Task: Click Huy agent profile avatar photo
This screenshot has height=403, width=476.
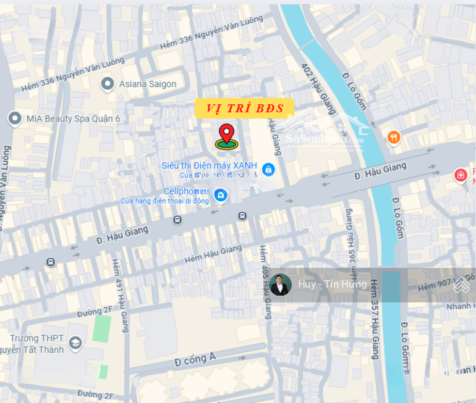Action: coord(280,285)
